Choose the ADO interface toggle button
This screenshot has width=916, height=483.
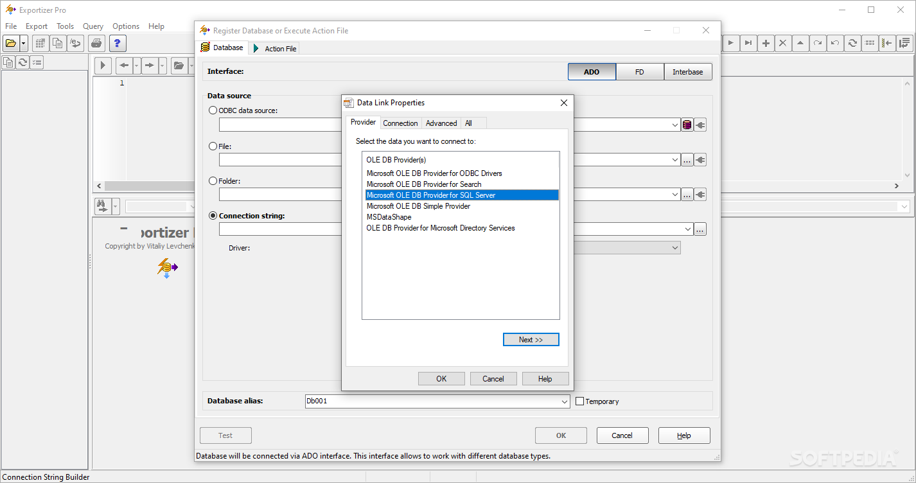point(592,72)
